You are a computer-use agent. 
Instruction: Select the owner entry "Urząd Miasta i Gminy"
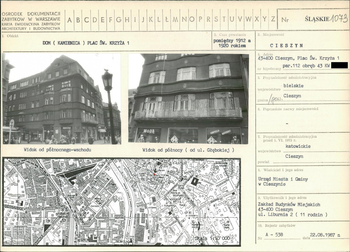click(283, 179)
